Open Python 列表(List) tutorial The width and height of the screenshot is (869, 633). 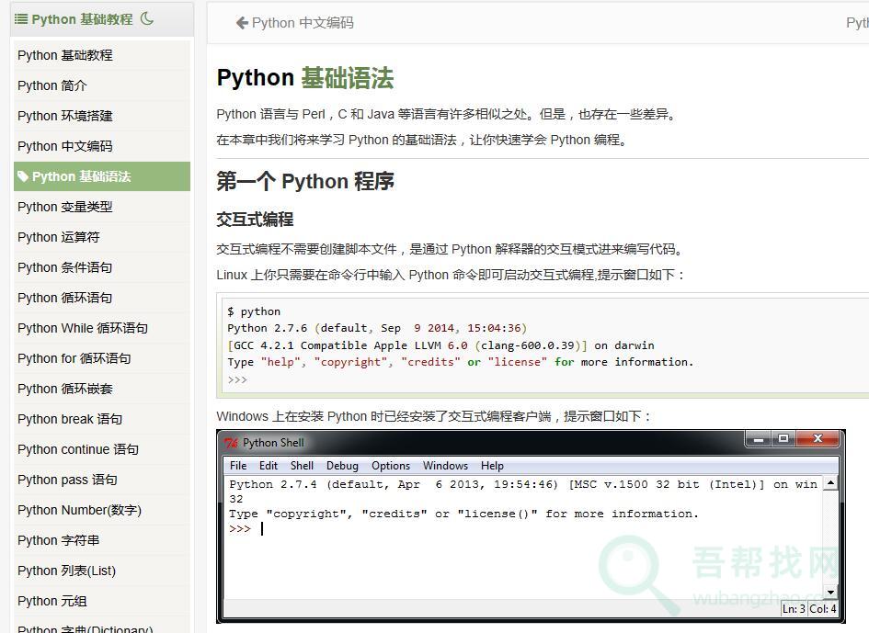[66, 571]
